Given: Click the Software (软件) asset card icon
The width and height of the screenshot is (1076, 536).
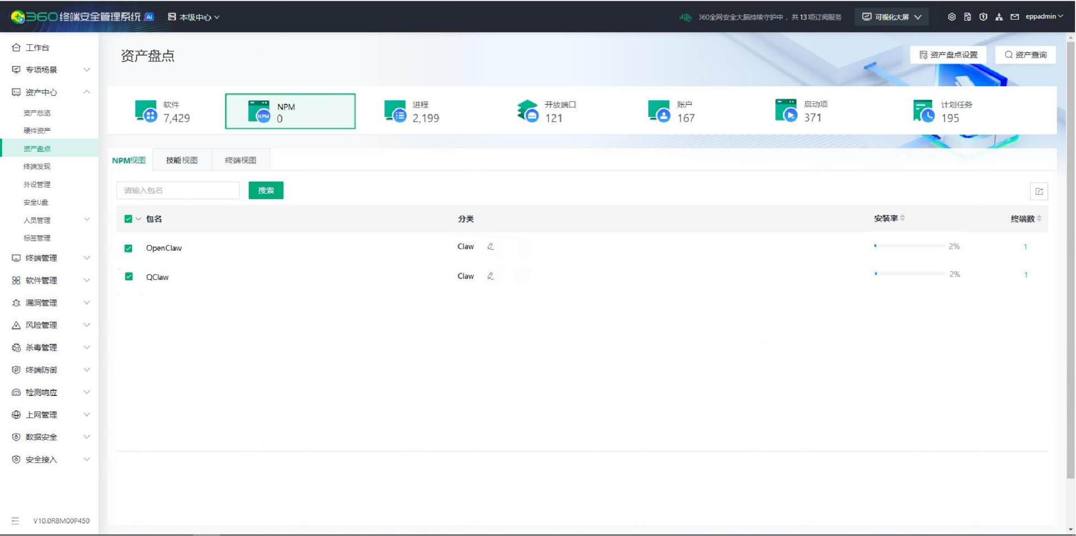Looking at the screenshot, I should coord(146,111).
